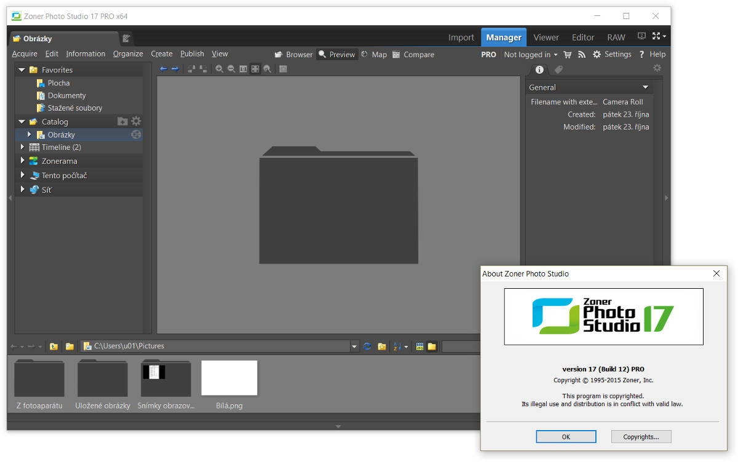The width and height of the screenshot is (738, 462).
Task: Go forward with the blue right arrow
Action: (175, 69)
